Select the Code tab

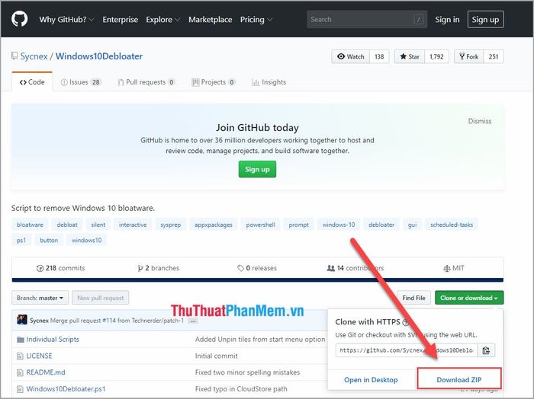click(x=32, y=82)
